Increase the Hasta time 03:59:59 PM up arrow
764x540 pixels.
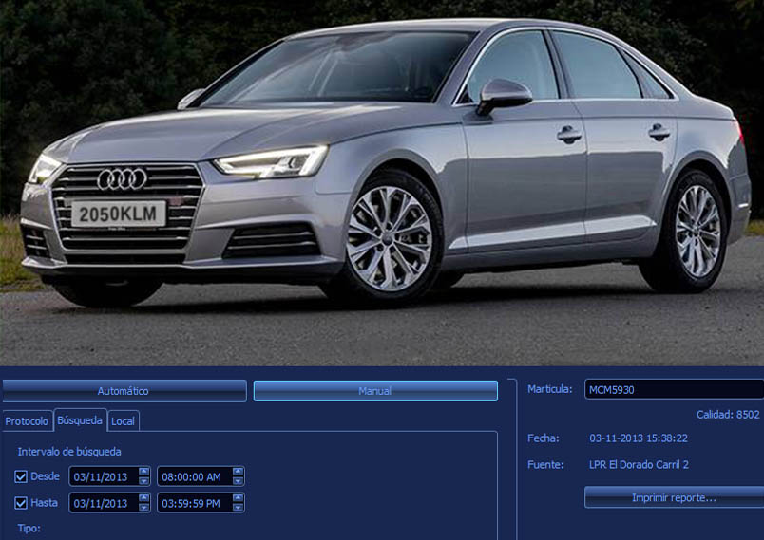point(238,498)
